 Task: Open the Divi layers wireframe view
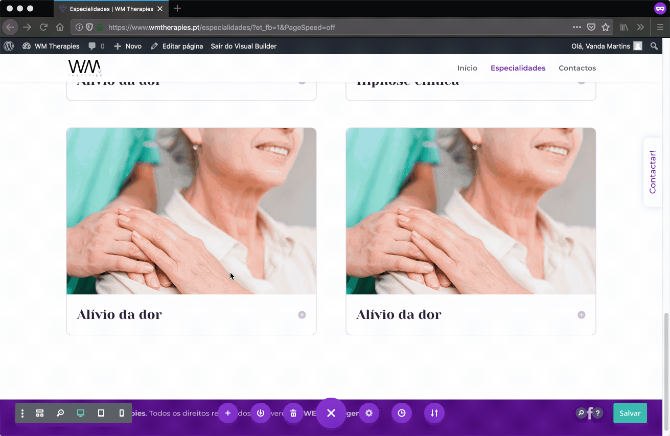pos(40,413)
